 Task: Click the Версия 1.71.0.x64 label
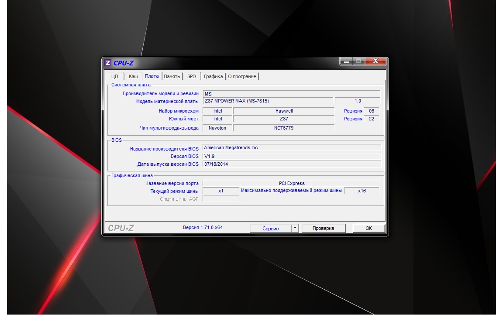point(203,227)
